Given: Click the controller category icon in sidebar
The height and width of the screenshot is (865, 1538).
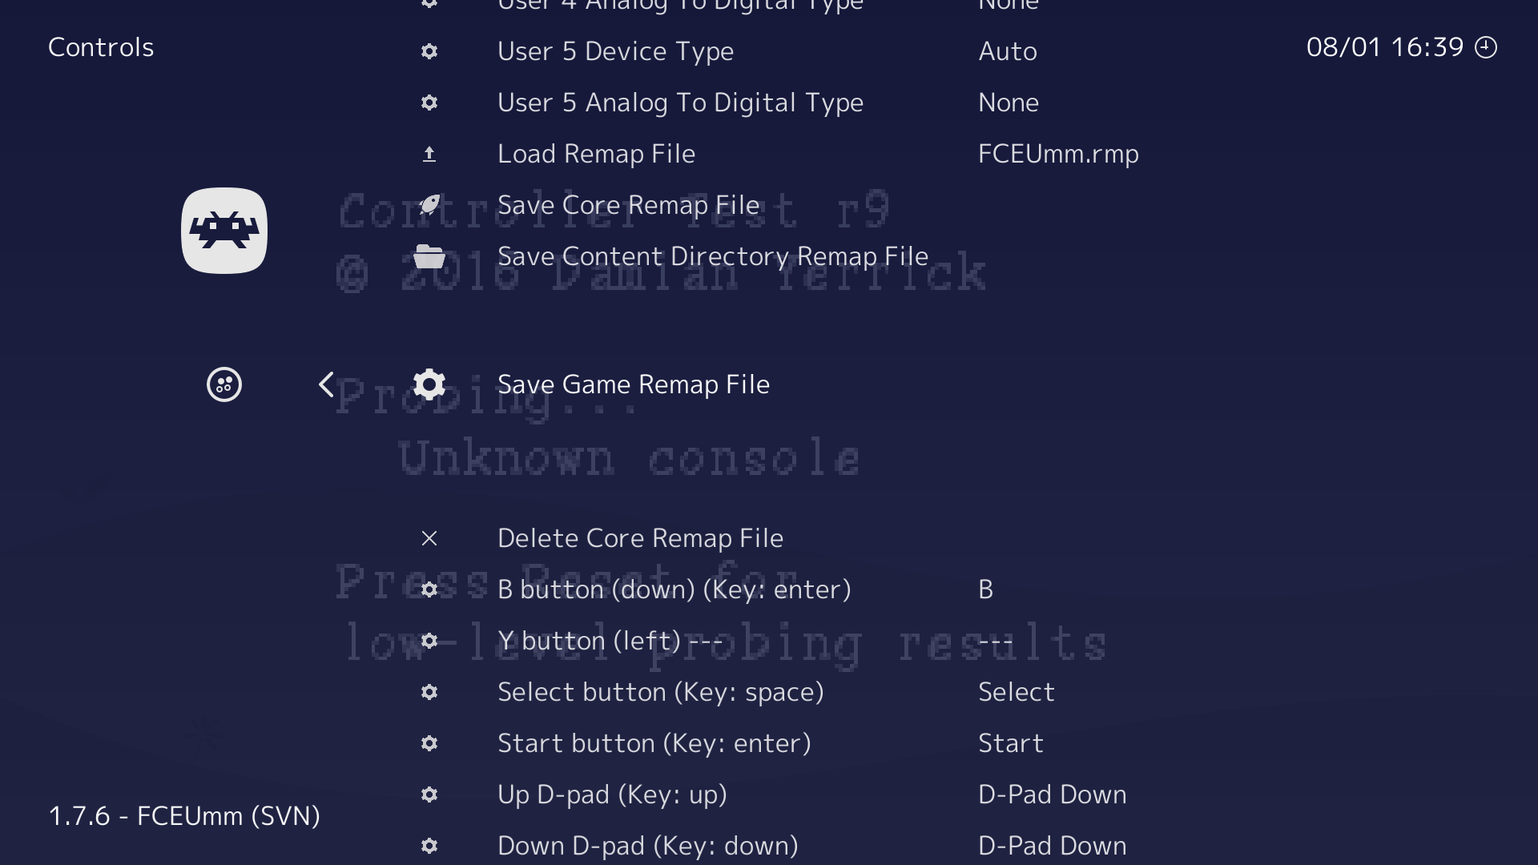Looking at the screenshot, I should tap(224, 384).
